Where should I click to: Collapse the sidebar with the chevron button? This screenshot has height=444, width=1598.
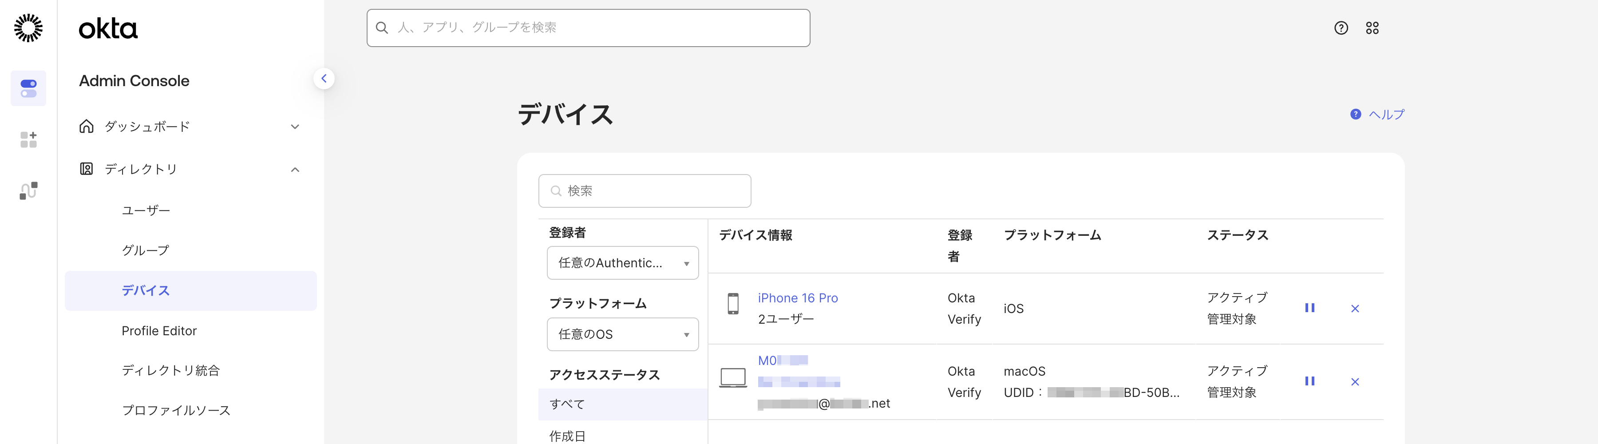[324, 79]
